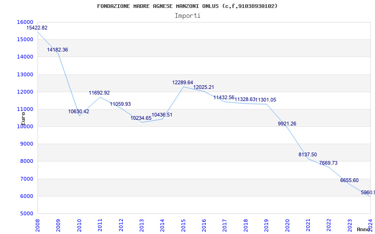The width and height of the screenshot is (375, 234).
Task: Select the y-axis tick 10000
Action: [x=25, y=126]
